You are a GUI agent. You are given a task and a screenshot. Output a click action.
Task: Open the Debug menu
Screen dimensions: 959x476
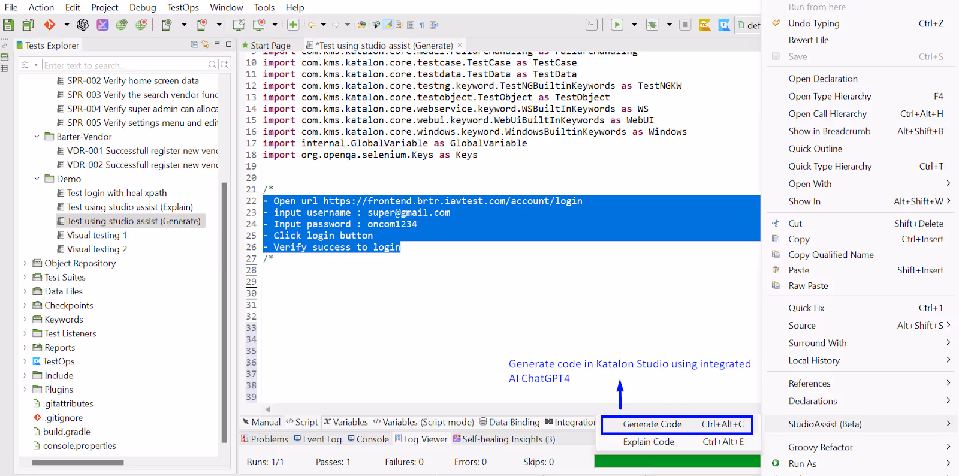coord(143,7)
